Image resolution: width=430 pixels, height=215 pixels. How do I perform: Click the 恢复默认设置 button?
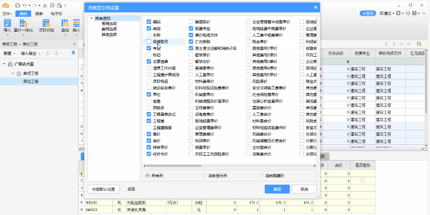tap(103, 189)
